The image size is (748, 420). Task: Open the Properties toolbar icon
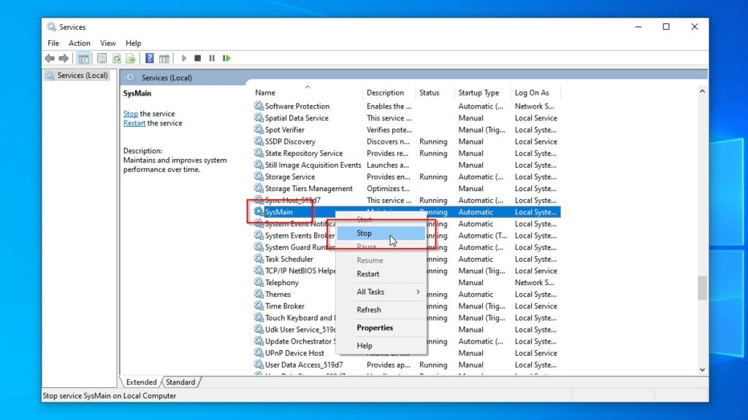point(102,58)
